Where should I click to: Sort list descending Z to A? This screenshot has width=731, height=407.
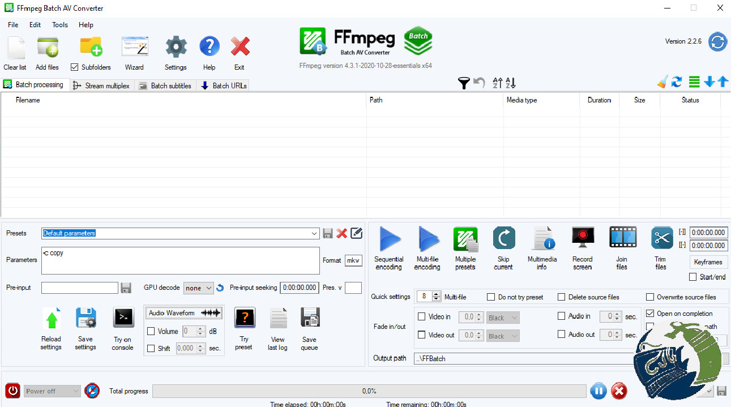coord(510,83)
